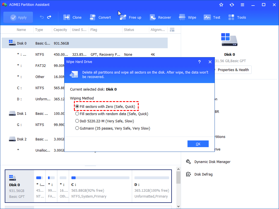Open Properties & Health for Disk 0
279x209 pixels.
click(233, 70)
